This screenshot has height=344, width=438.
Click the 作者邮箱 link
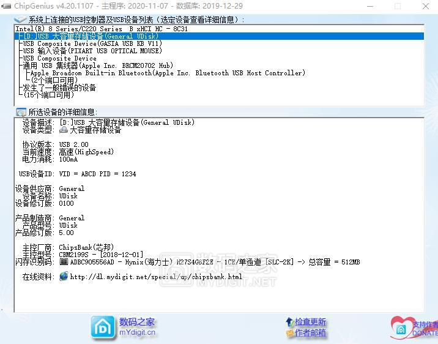pos(310,333)
